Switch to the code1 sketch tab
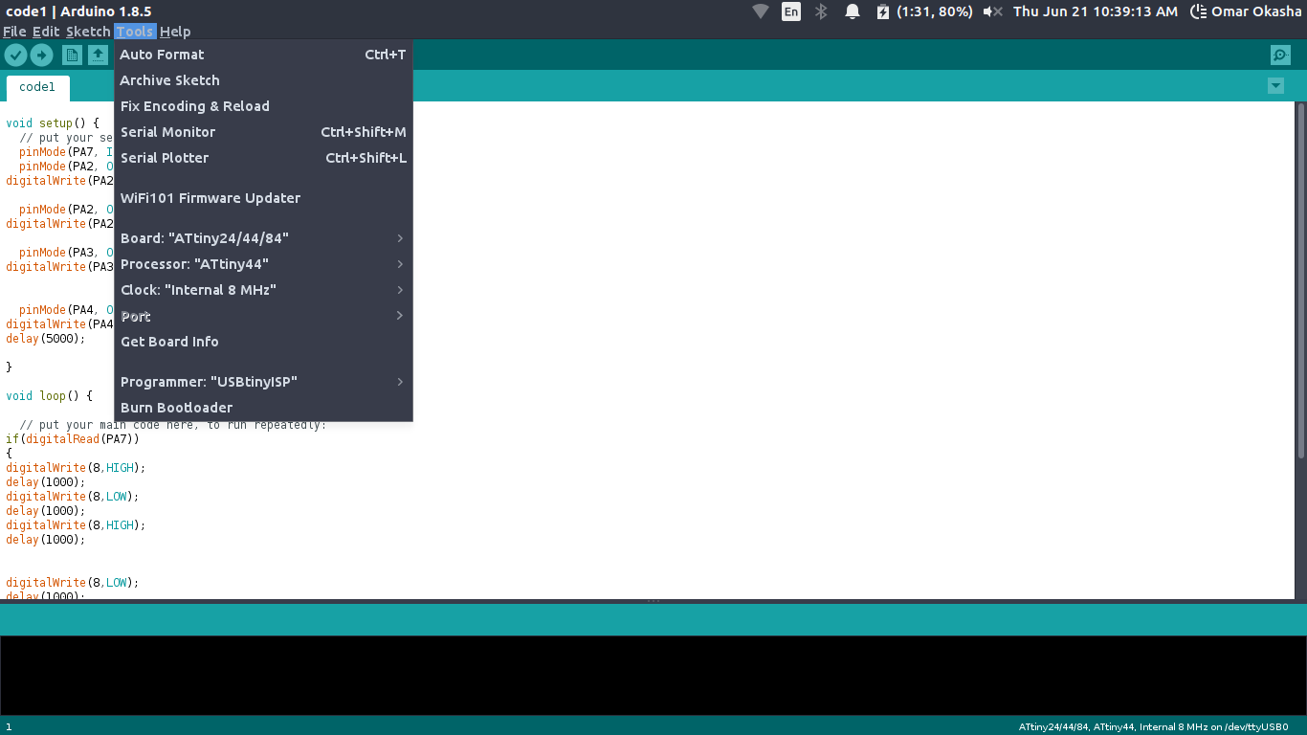Screen dimensions: 1307x735 (37, 87)
